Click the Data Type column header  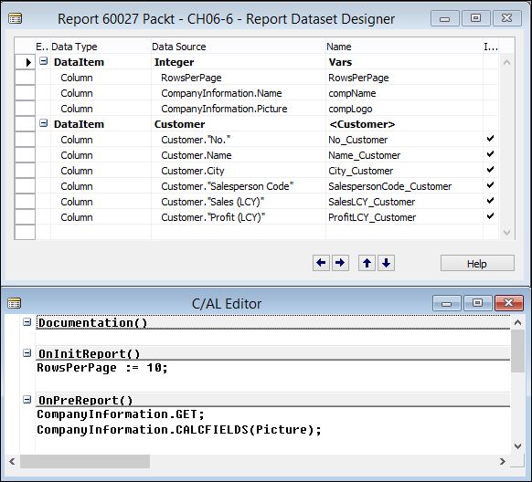click(101, 47)
